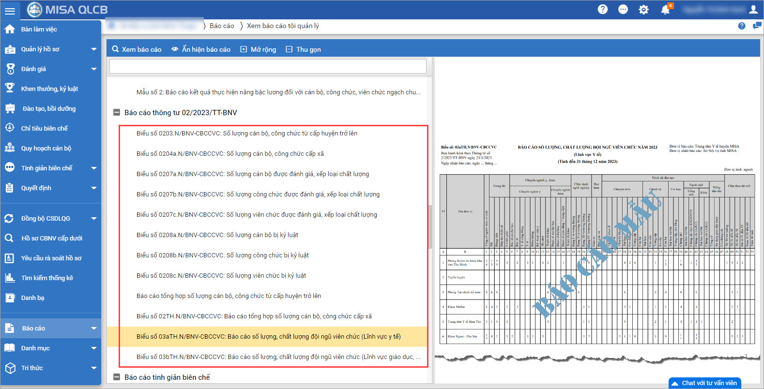Click the Tìm kiếm thống kê chart icon
This screenshot has width=764, height=389.
(10, 278)
